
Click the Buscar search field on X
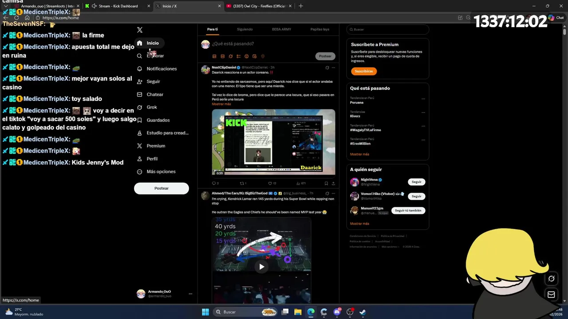click(x=387, y=30)
